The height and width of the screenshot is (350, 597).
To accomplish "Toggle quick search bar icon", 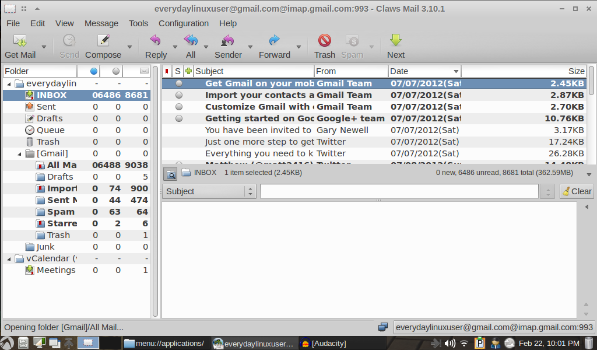I will click(170, 173).
